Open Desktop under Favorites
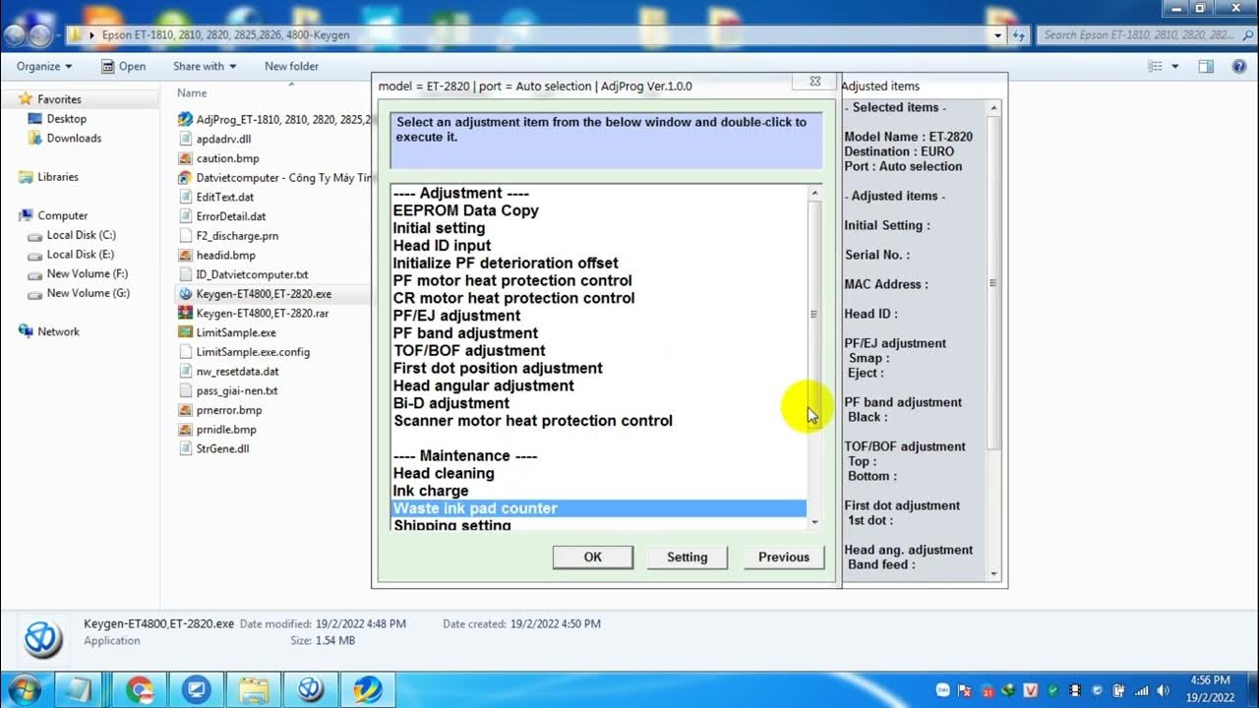This screenshot has height=708, width=1259. coord(66,119)
